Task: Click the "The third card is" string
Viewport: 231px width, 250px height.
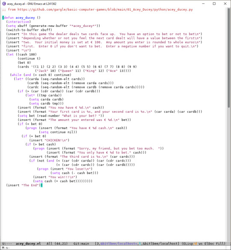Action: [x=84, y=157]
